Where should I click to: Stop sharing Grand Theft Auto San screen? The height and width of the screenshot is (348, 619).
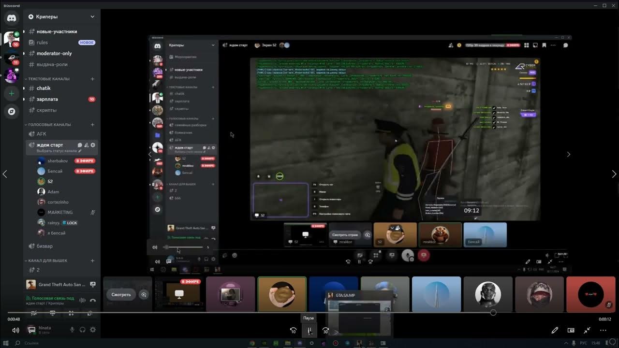93,285
